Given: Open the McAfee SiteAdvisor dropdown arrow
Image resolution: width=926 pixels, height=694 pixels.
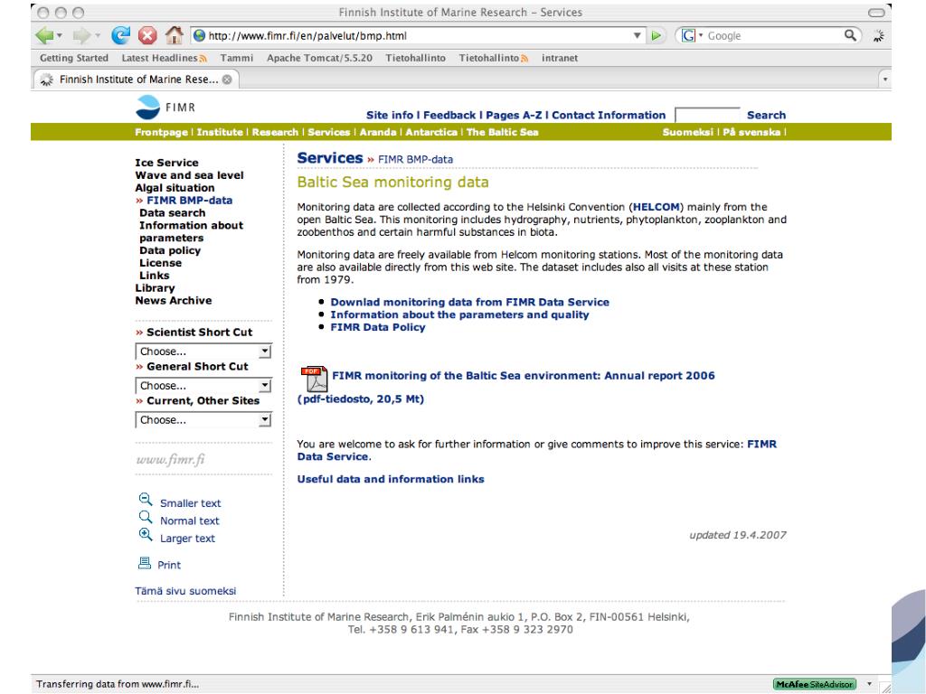Looking at the screenshot, I should [869, 684].
